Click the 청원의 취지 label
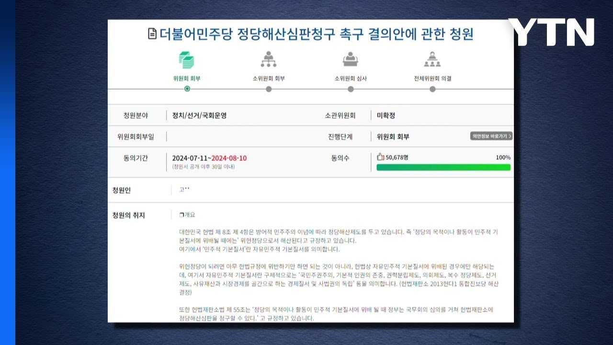 coord(128,215)
